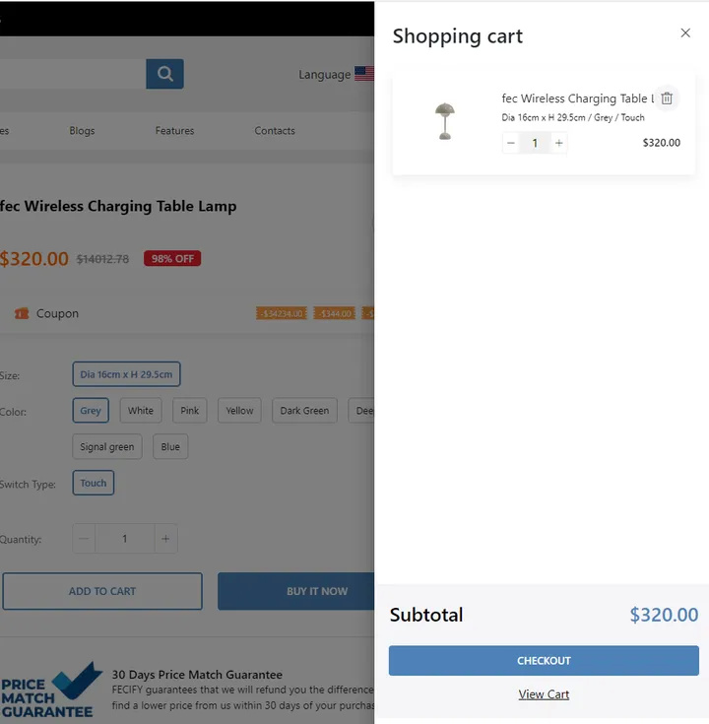Open the View Cart link

click(544, 694)
